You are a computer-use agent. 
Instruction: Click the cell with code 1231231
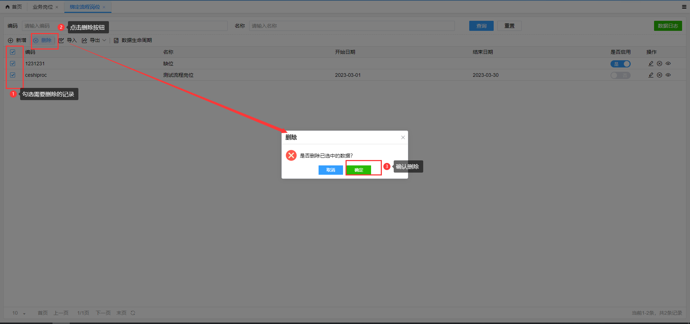[35, 64]
